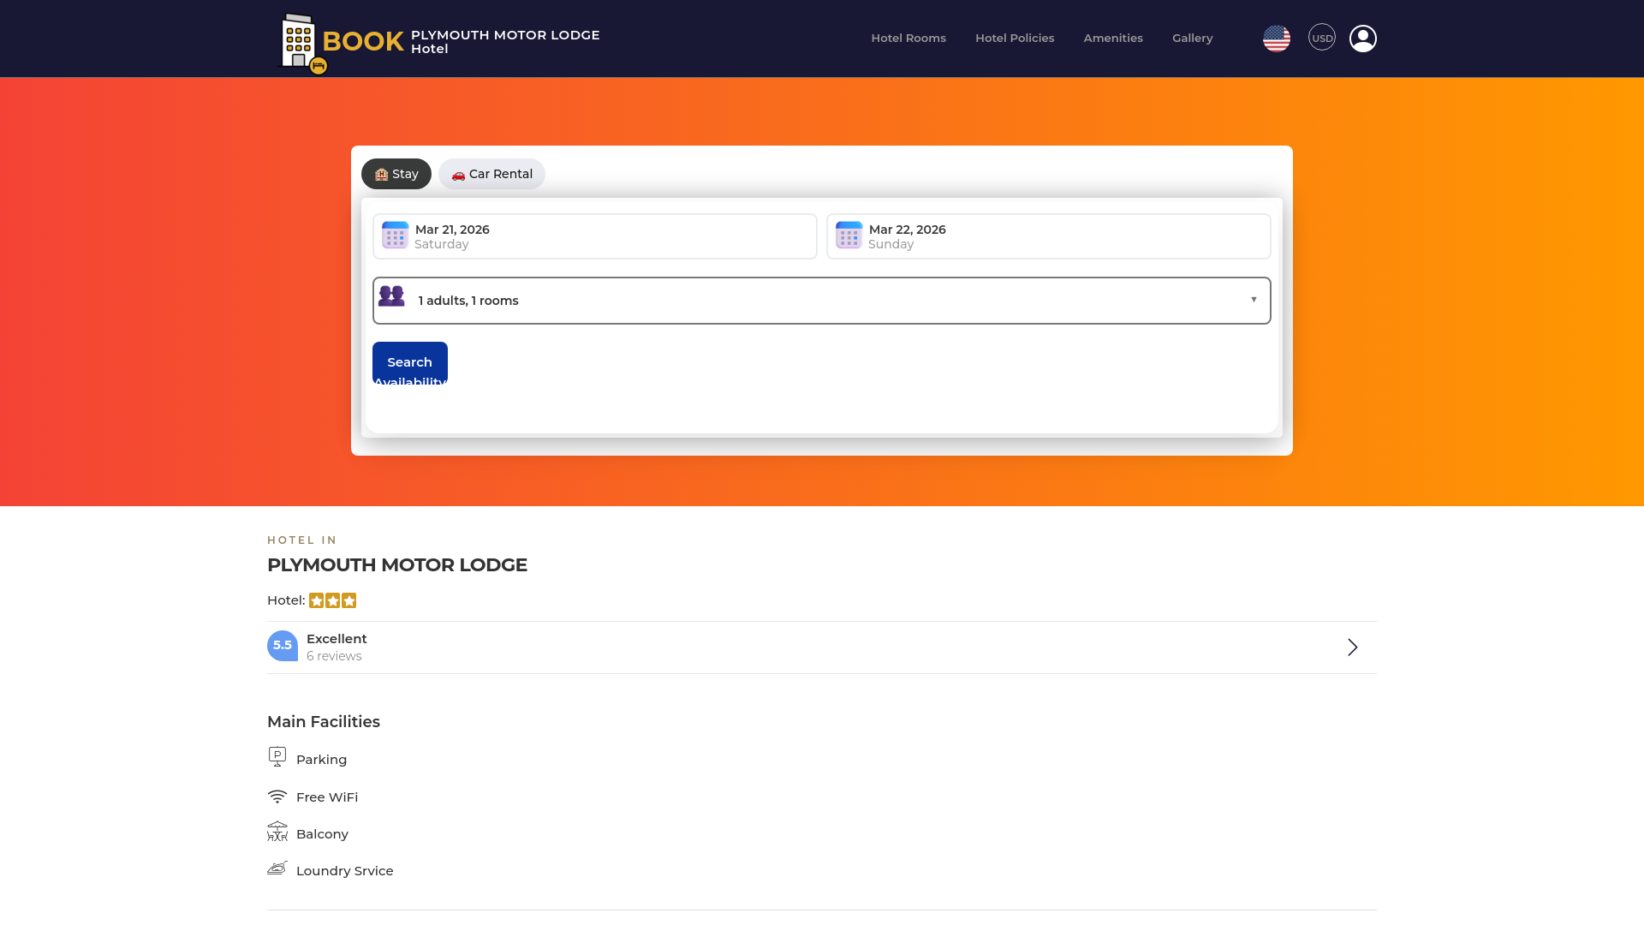1644x925 pixels.
Task: Click the PLYMOUTH MOTOR LODGE page heading
Action: pyautogui.click(x=397, y=565)
